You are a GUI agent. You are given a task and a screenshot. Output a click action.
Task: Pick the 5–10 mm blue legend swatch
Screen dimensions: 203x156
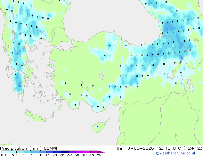pyautogui.click(x=35, y=152)
